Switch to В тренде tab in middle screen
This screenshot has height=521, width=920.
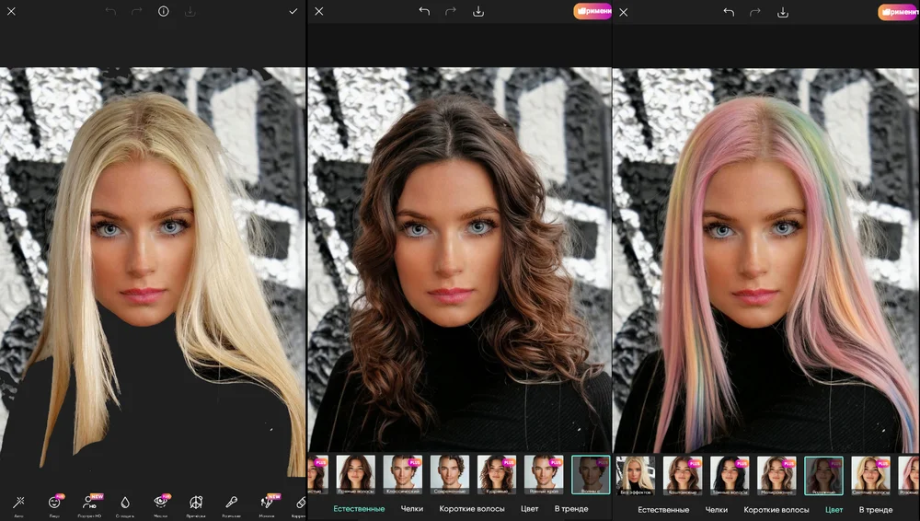[x=570, y=509]
